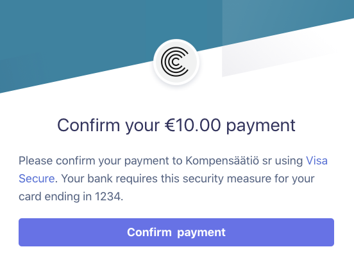Click the word Confirm in the heading
This screenshot has width=354, height=256.
tap(88, 125)
